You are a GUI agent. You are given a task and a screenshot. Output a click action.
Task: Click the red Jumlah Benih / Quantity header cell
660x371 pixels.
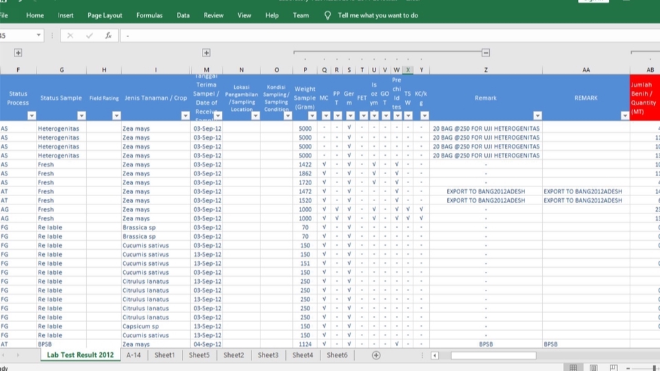pos(645,98)
